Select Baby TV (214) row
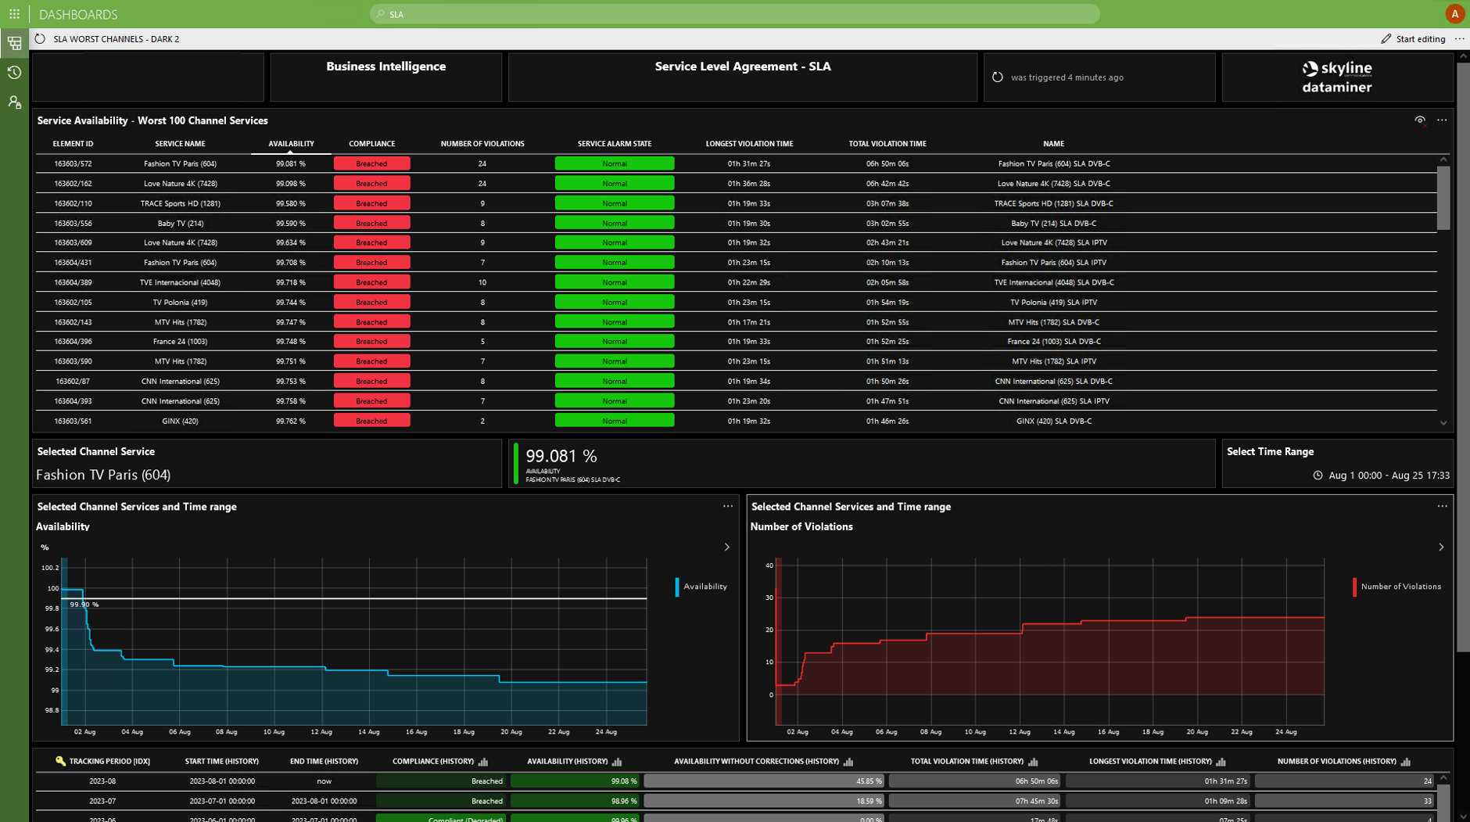Screen dimensions: 1470x822 coord(736,223)
